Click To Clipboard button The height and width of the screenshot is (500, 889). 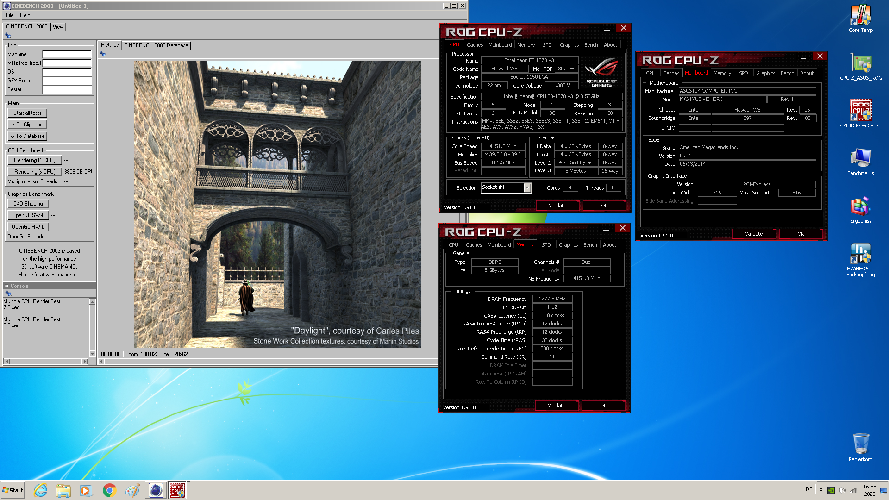[x=27, y=125]
